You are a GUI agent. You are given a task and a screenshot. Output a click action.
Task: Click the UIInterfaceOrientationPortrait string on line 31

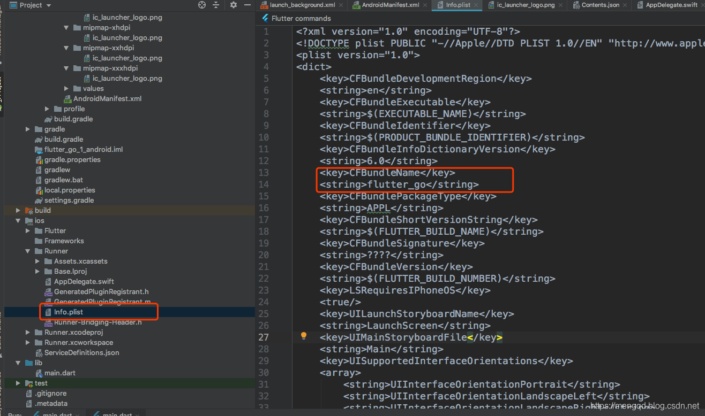[x=478, y=384]
